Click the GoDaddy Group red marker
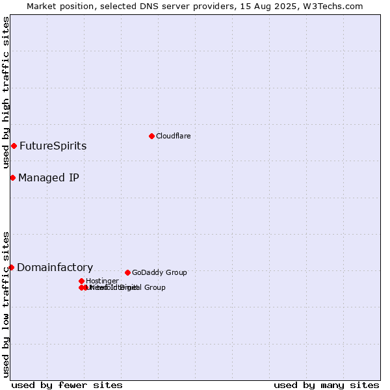Image resolution: width=390 pixels, height=390 pixels. 127,272
